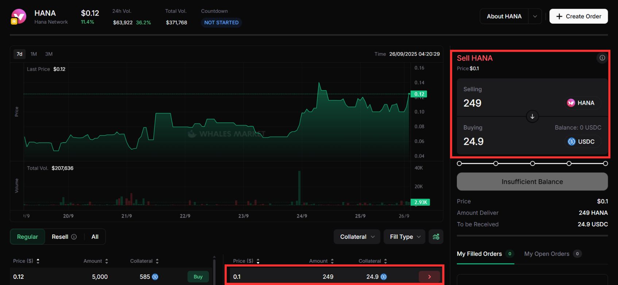
Task: Sort buy orders by Price column
Action: pos(38,261)
